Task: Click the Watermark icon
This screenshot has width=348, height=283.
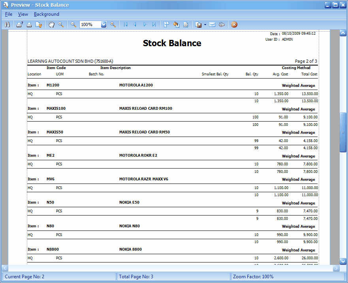Action: click(x=186, y=24)
